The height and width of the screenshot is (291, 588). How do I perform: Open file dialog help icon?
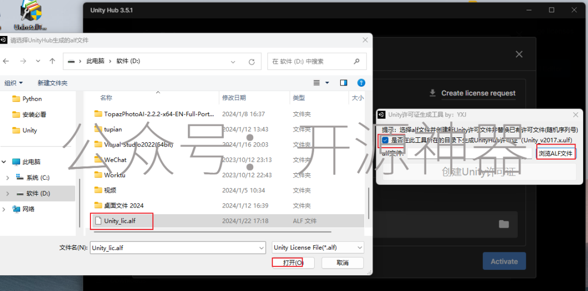point(361,83)
